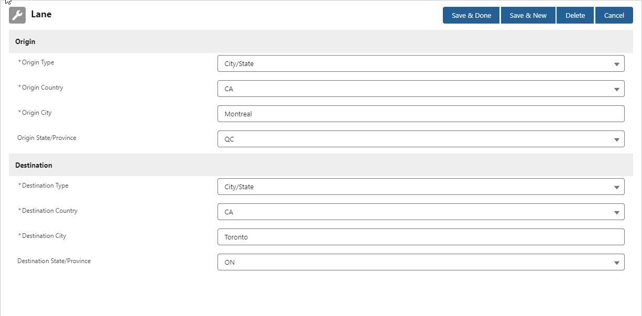Click the Origin State/Province label

coord(47,138)
